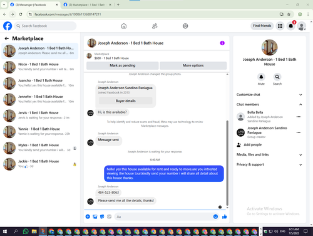Open the account profile avatar menu
Image resolution: width=313 pixels, height=236 pixels.
pyautogui.click(x=302, y=26)
